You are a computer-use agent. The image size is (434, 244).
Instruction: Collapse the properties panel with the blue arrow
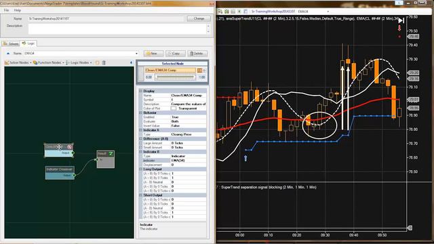(x=131, y=63)
